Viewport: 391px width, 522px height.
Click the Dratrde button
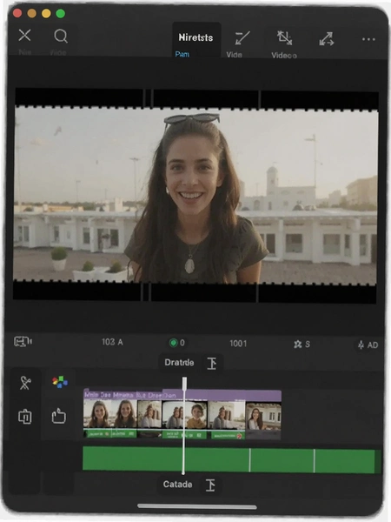(179, 363)
